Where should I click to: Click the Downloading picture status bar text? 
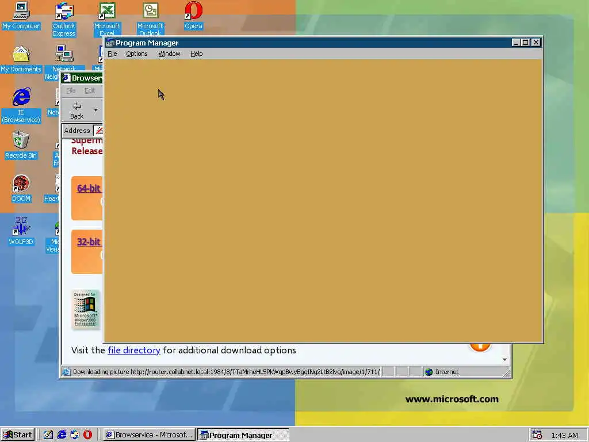click(x=227, y=372)
